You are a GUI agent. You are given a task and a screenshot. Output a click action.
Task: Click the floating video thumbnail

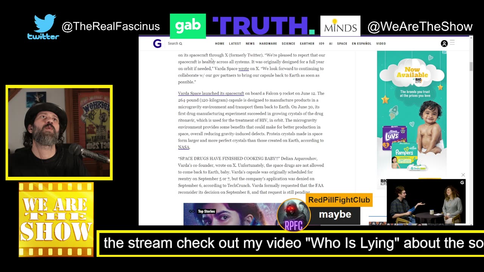pos(426,201)
